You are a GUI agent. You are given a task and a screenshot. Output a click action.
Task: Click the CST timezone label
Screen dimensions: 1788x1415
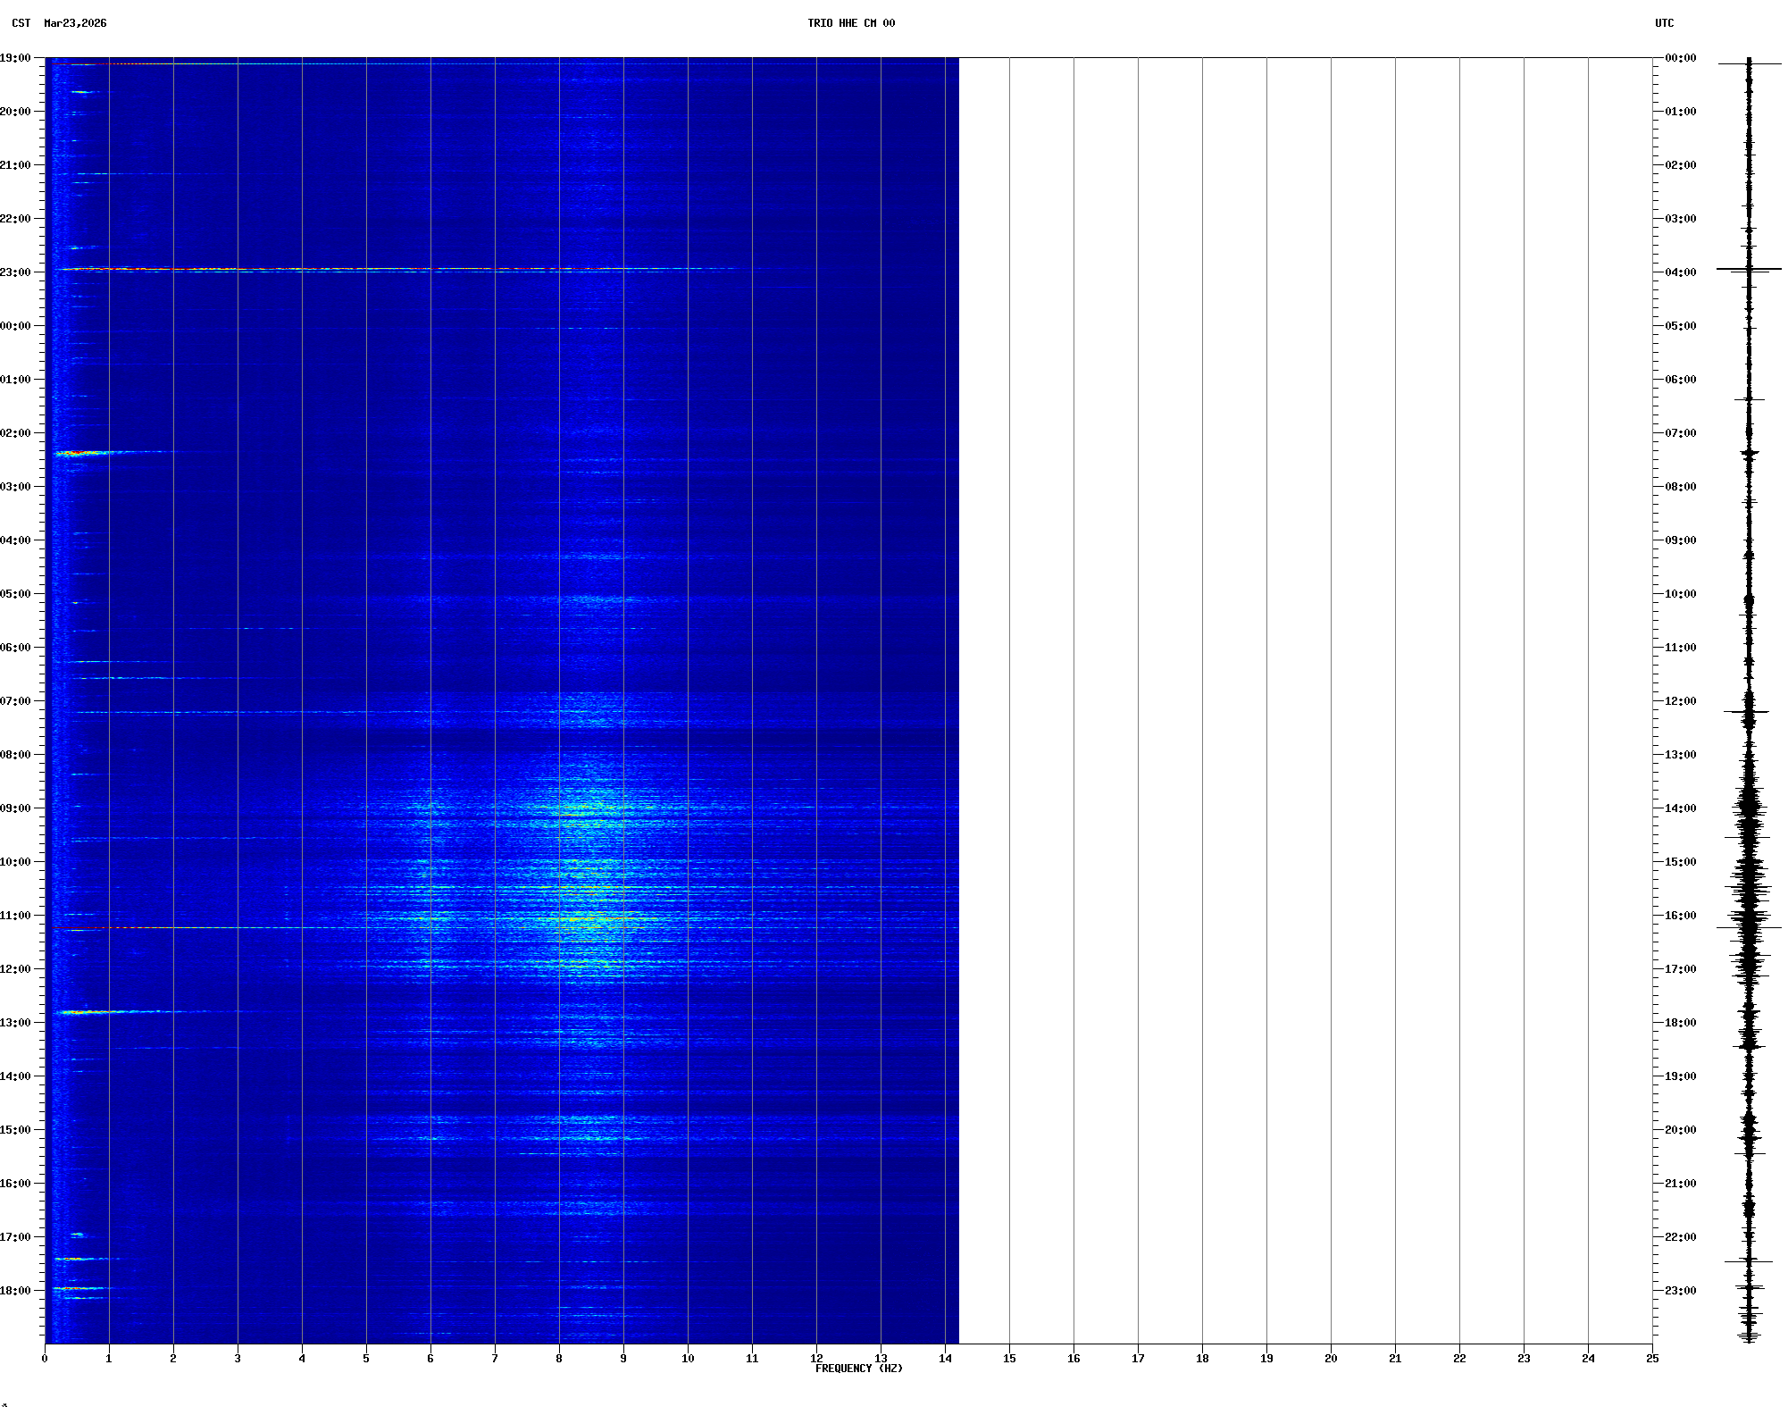coord(21,23)
